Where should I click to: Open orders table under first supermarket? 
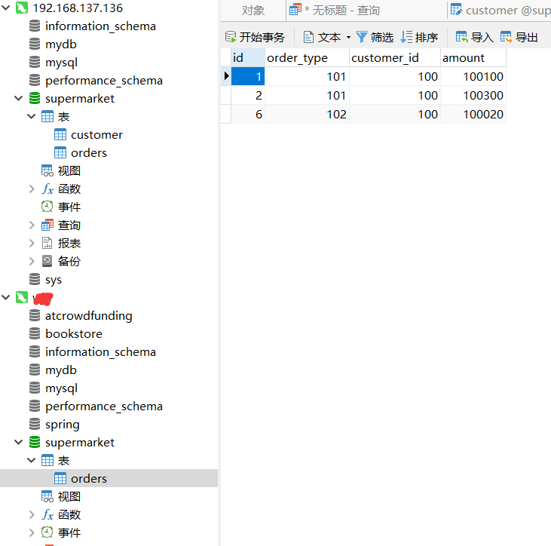pyautogui.click(x=89, y=153)
